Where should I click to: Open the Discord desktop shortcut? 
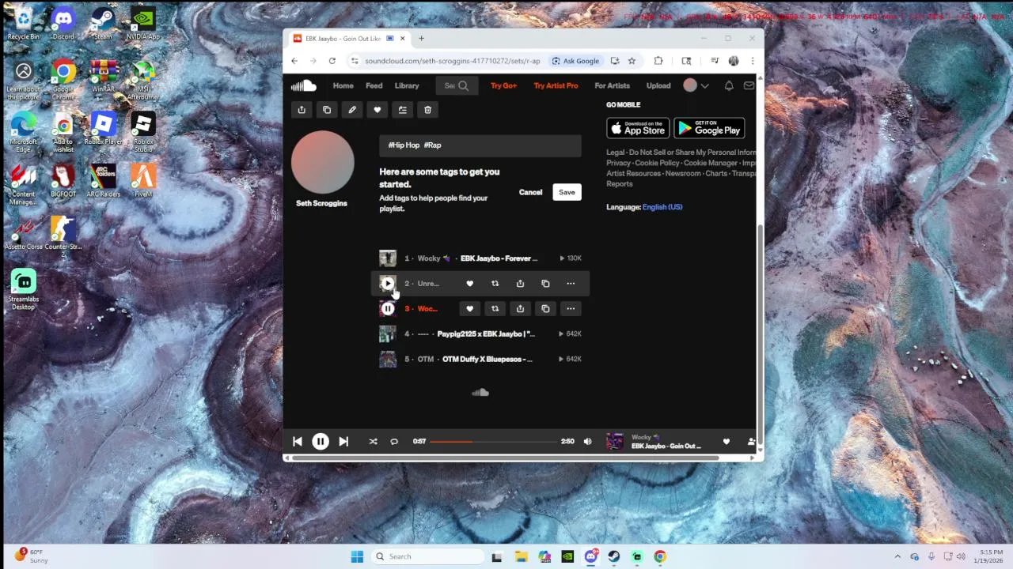click(63, 22)
